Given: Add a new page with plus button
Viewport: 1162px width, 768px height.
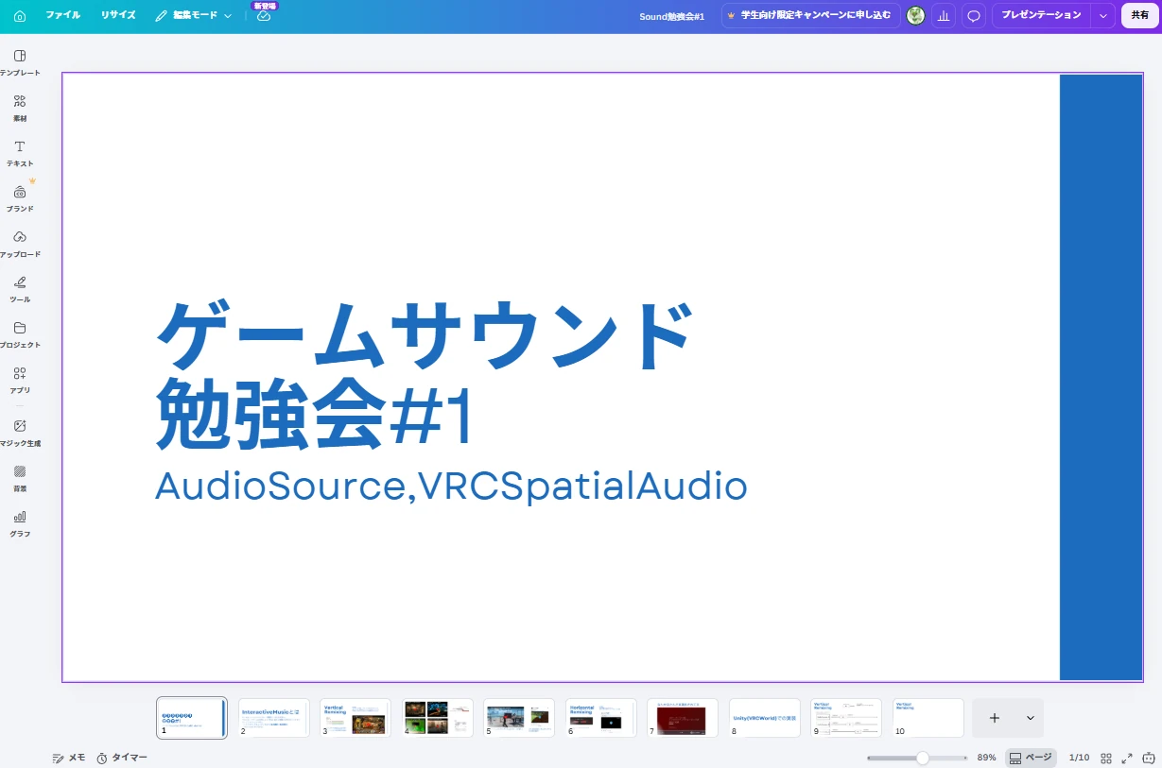Looking at the screenshot, I should click(995, 718).
